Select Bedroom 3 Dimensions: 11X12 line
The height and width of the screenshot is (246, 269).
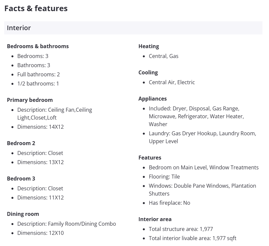click(x=41, y=198)
